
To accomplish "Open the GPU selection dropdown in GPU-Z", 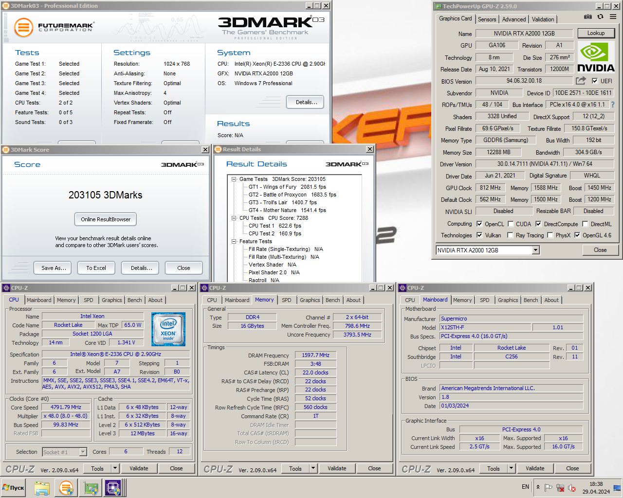I will click(x=535, y=250).
